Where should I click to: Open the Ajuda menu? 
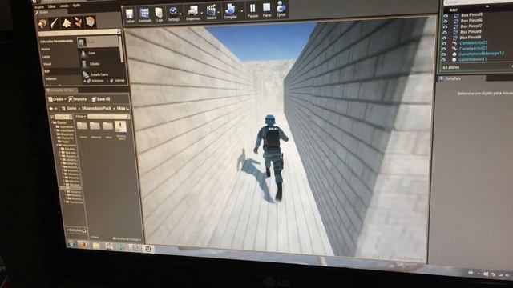click(76, 6)
